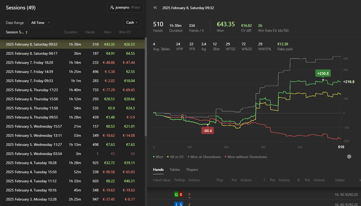Viewport: 361px width, 206px height.
Task: Switch to the Tables tab
Action: point(175,170)
